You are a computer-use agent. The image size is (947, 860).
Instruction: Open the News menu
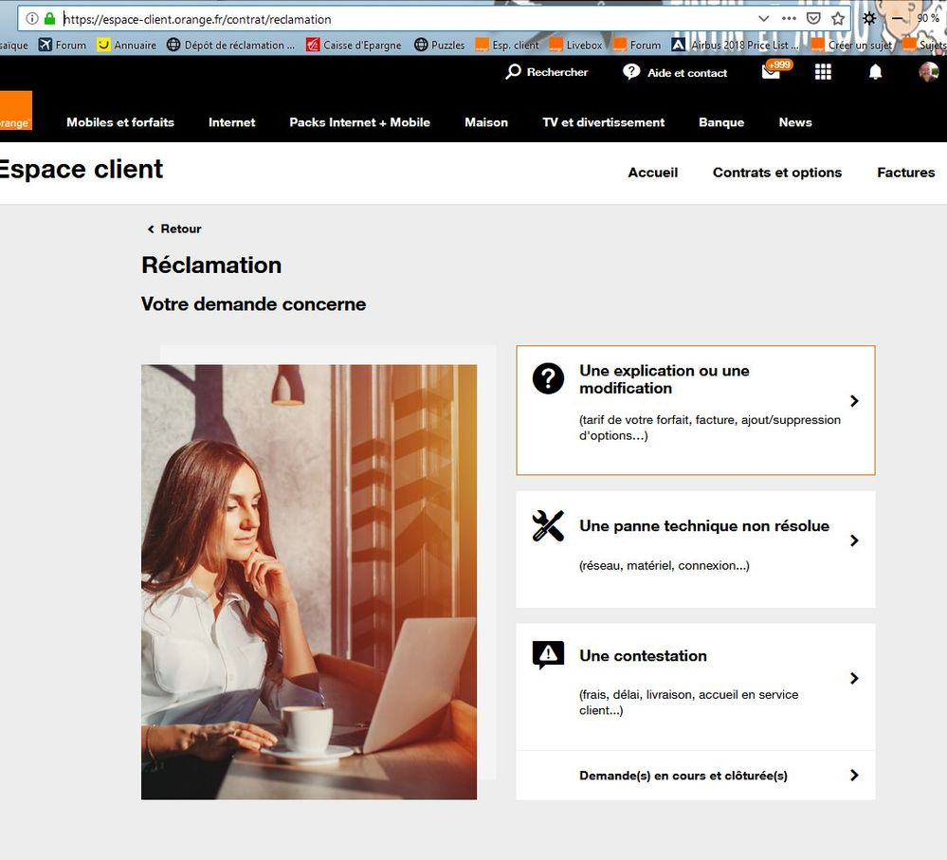[794, 122]
